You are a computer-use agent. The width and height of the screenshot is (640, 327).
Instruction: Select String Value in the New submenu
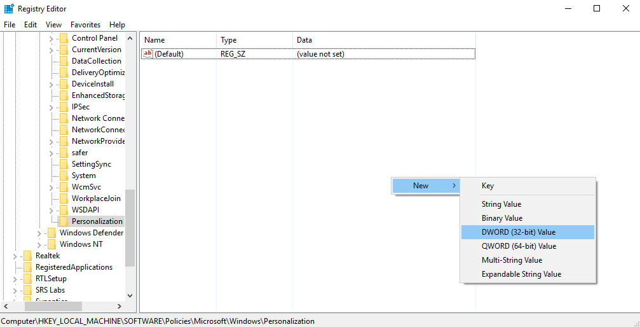[501, 204]
